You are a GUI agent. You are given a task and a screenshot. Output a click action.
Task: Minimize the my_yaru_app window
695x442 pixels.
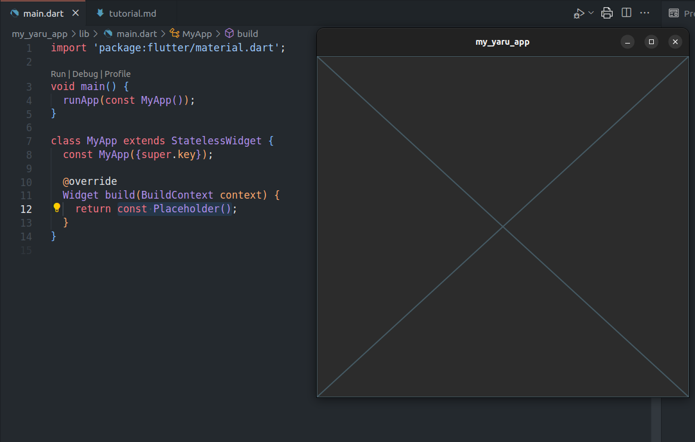tap(628, 42)
